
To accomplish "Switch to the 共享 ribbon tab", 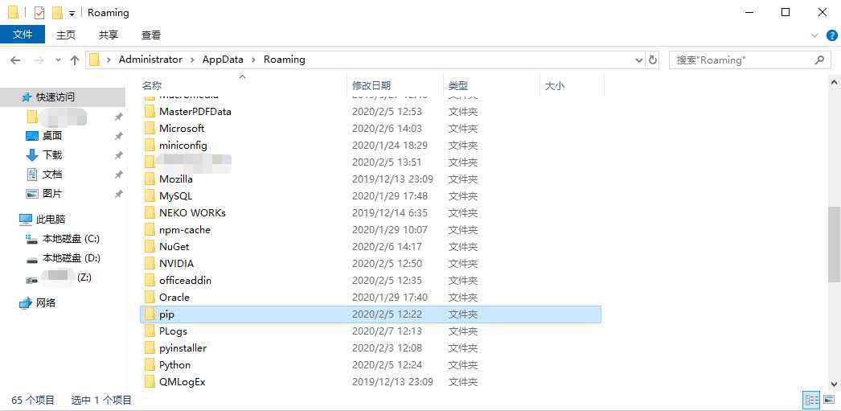I will tap(109, 35).
